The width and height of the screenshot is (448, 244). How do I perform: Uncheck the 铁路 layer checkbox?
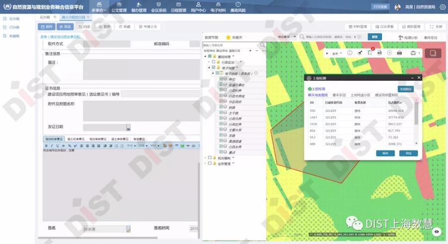(x=221, y=107)
